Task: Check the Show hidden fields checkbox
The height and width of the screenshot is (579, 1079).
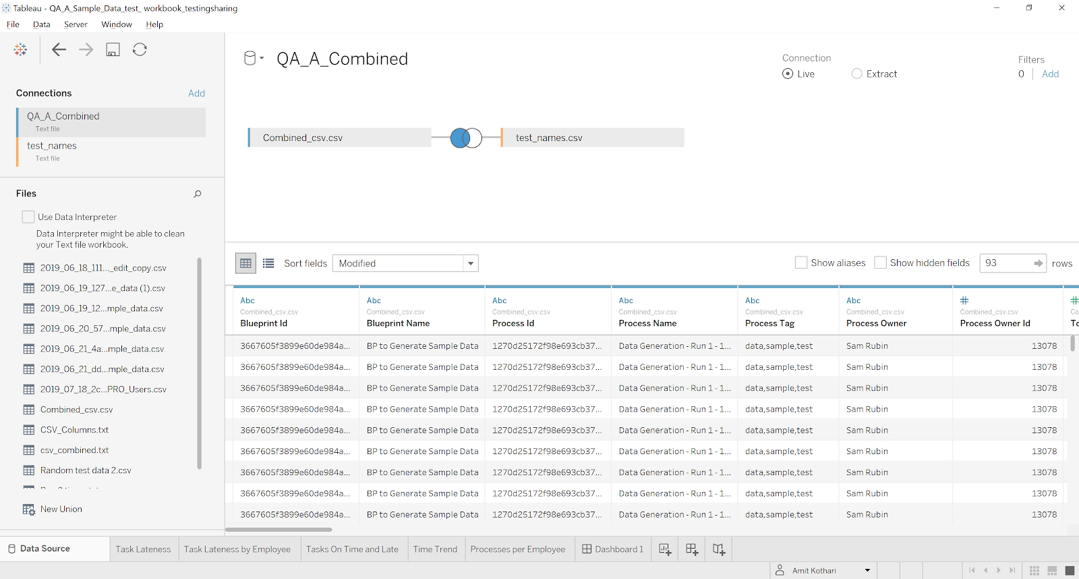Action: coord(880,263)
